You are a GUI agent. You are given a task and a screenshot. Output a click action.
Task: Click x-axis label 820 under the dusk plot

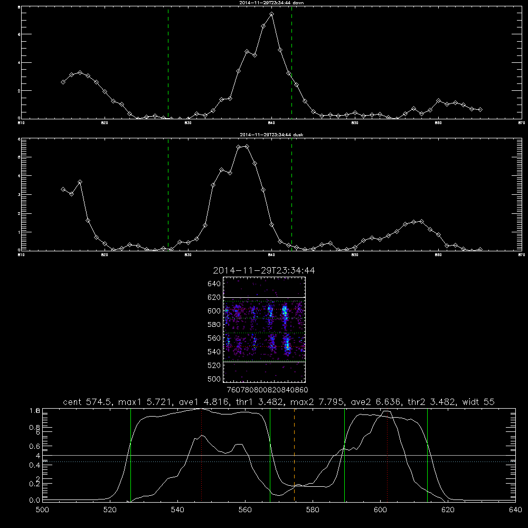point(105,255)
